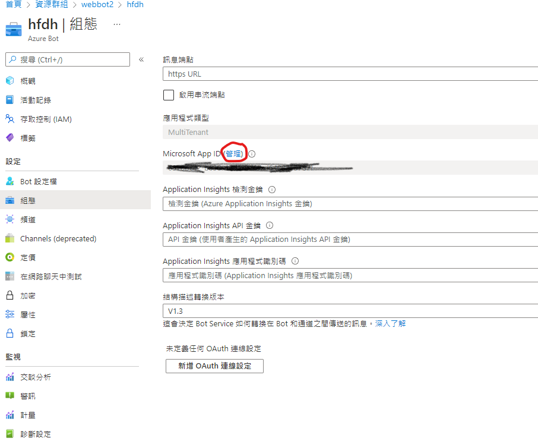The image size is (538, 441).
Task: Open the ellipsis more options menu
Action: 117,24
